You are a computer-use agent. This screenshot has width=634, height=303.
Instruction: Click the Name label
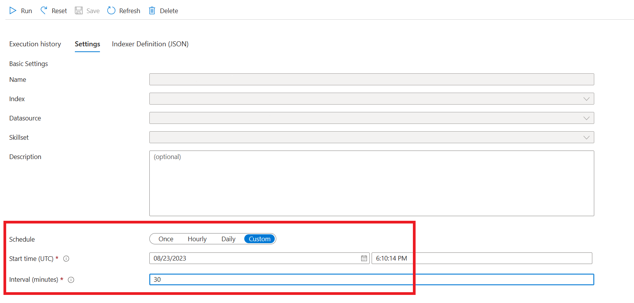[18, 80]
